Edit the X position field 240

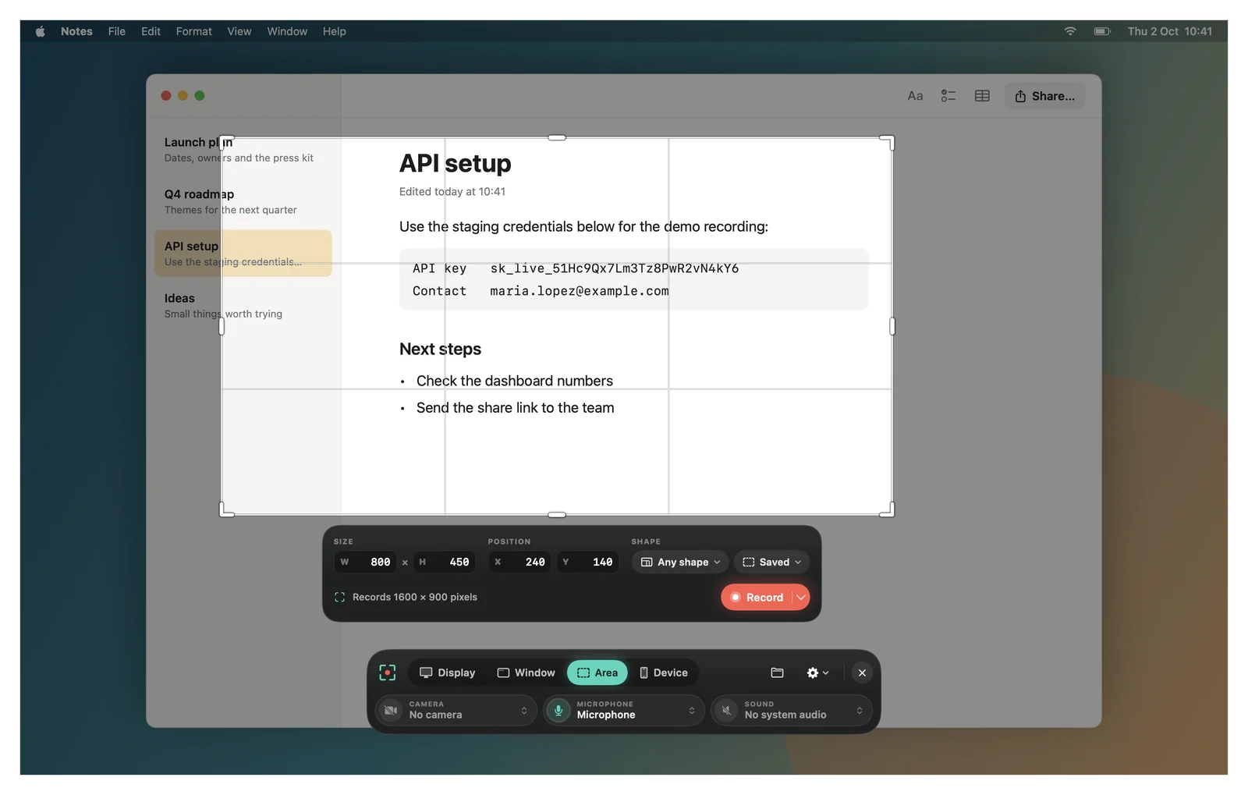click(x=520, y=562)
